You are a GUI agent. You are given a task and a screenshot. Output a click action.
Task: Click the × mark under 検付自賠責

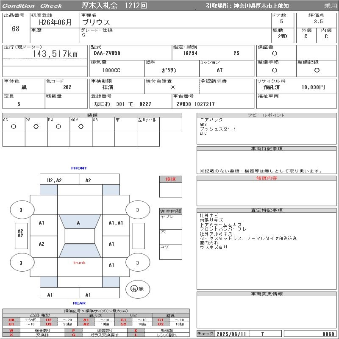[x=173, y=87]
